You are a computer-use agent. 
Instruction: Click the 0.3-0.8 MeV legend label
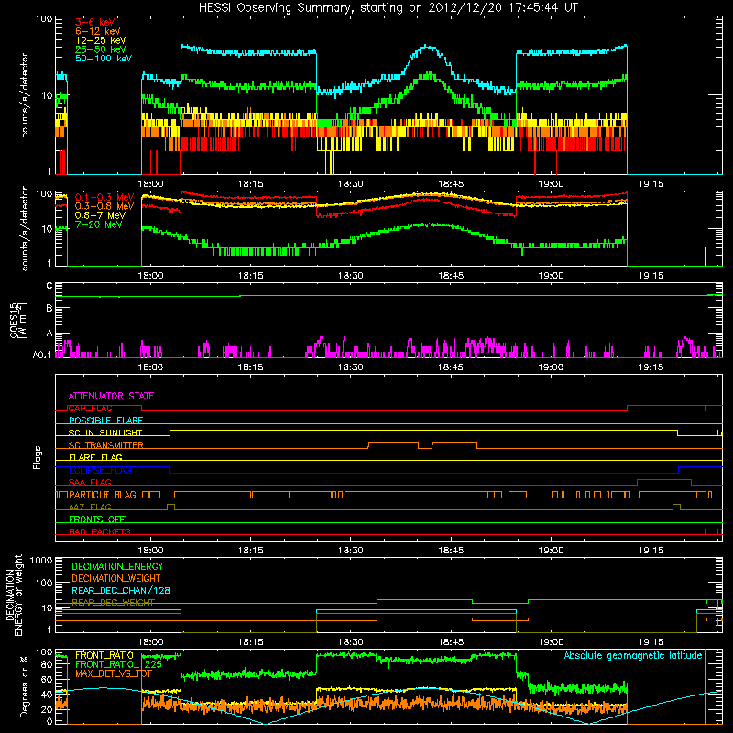(x=104, y=206)
